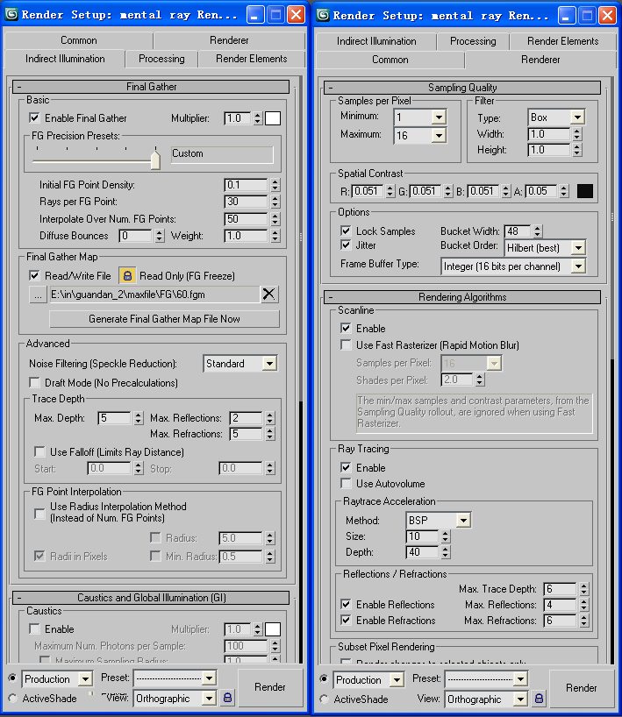This screenshot has height=717, width=622.
Task: Open Common tab in right window
Action: coord(390,60)
